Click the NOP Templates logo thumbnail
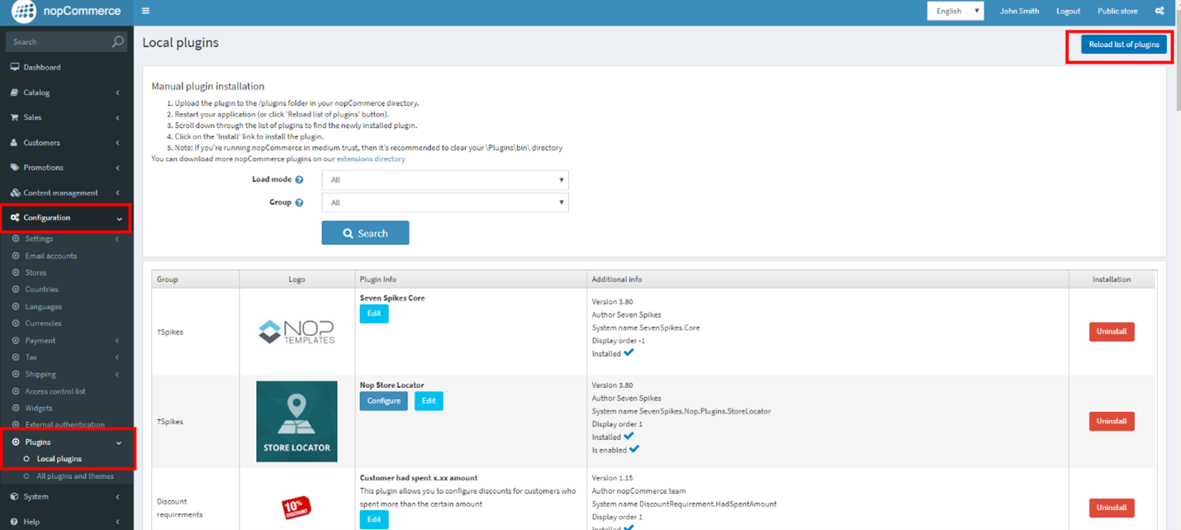1181x530 pixels. (x=296, y=332)
